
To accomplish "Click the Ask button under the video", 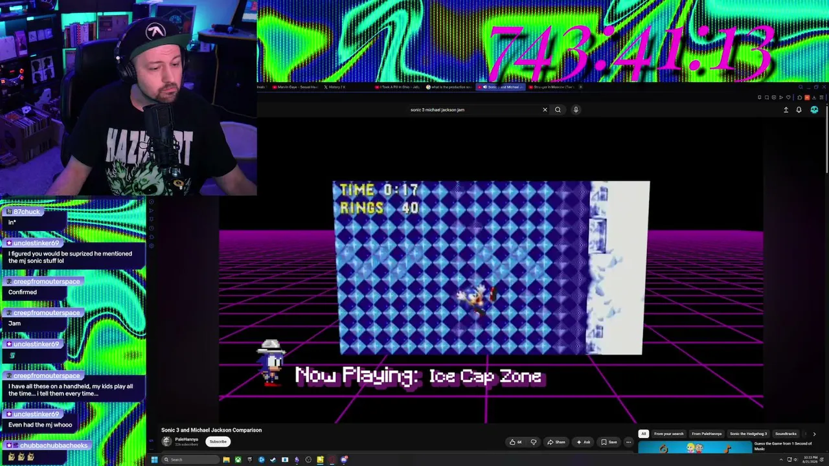I will (584, 442).
